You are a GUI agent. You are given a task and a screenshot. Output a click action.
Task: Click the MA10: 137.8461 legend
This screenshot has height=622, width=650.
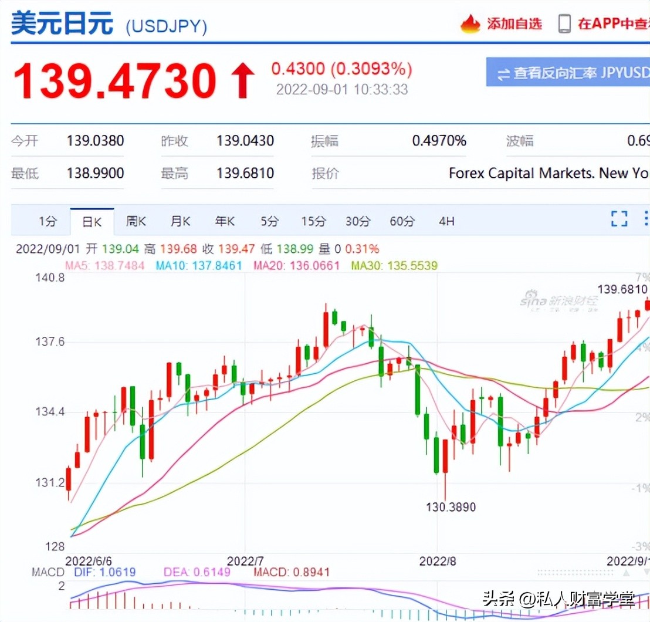pos(198,265)
